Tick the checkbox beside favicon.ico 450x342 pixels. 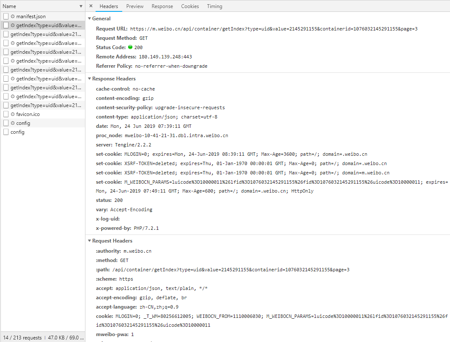point(5,114)
